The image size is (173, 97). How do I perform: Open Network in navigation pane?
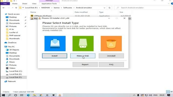pyautogui.click(x=12, y=81)
